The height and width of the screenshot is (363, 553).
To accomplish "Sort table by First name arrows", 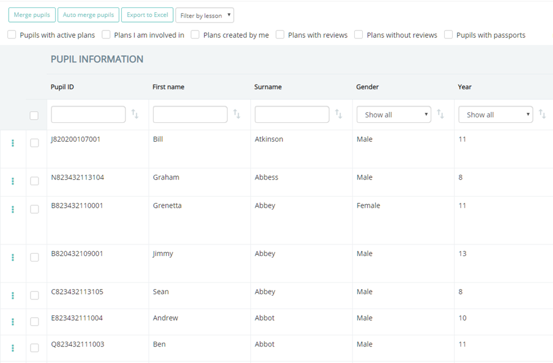I will (237, 114).
